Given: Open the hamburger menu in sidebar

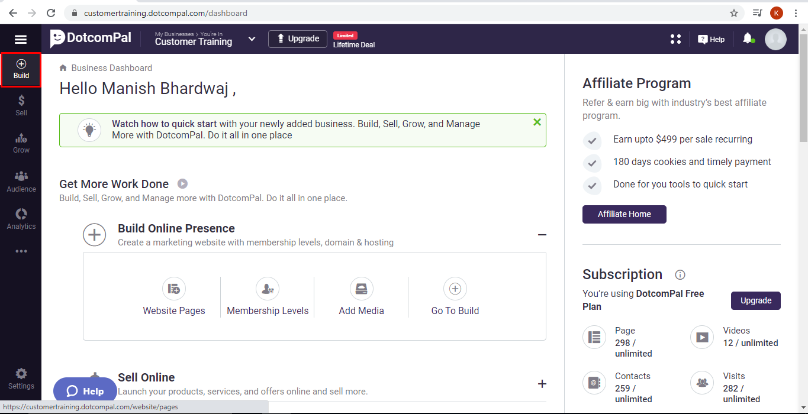Looking at the screenshot, I should point(21,40).
